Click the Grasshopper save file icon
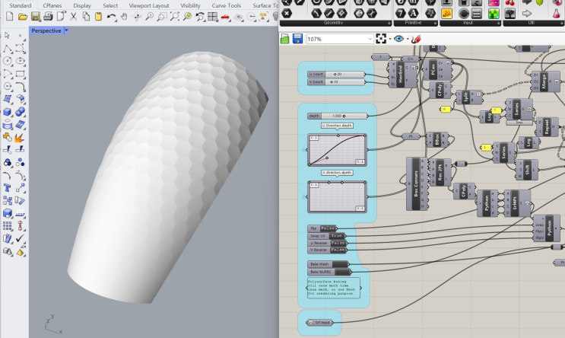The image size is (565, 338). [297, 39]
